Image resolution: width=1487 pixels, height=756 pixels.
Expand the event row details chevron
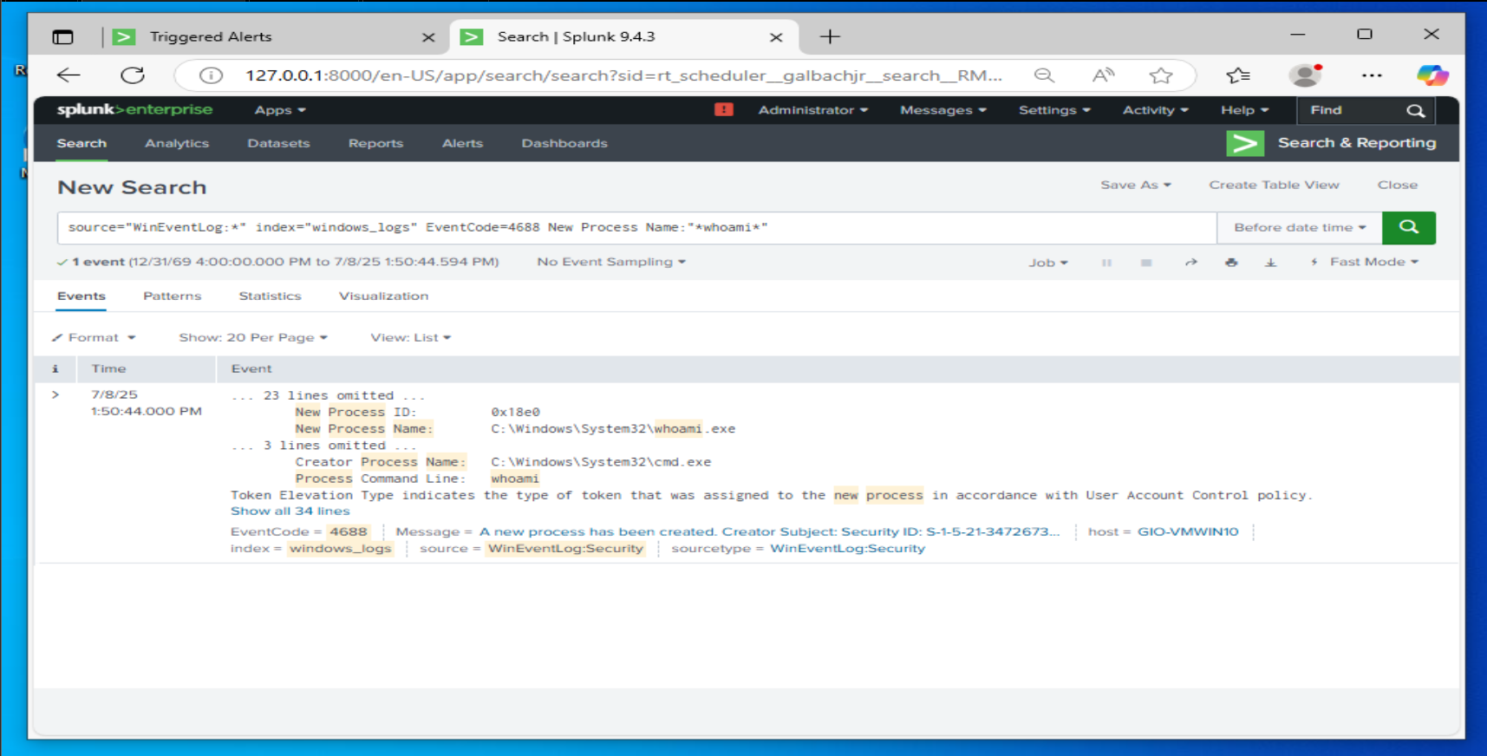tap(55, 394)
